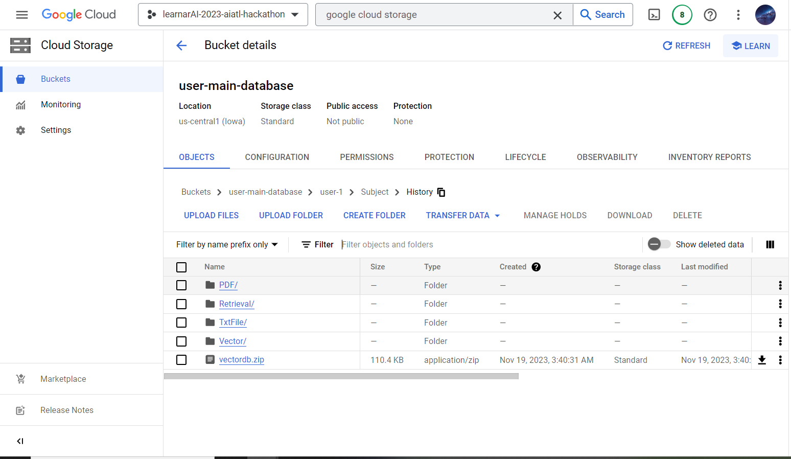Image resolution: width=791 pixels, height=459 pixels.
Task: Click the horizontal table scrollbar
Action: (x=341, y=376)
